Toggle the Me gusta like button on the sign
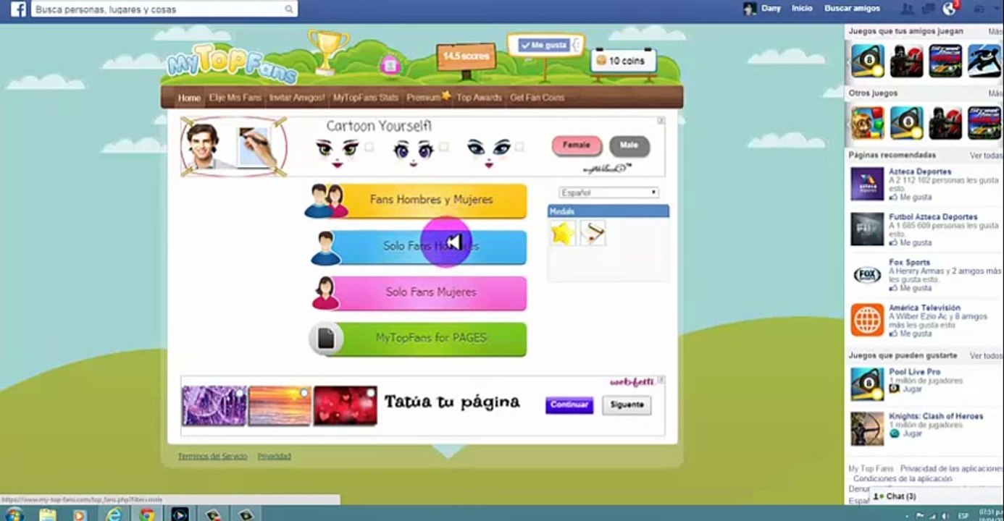Screen dimensions: 1004x521 point(544,45)
